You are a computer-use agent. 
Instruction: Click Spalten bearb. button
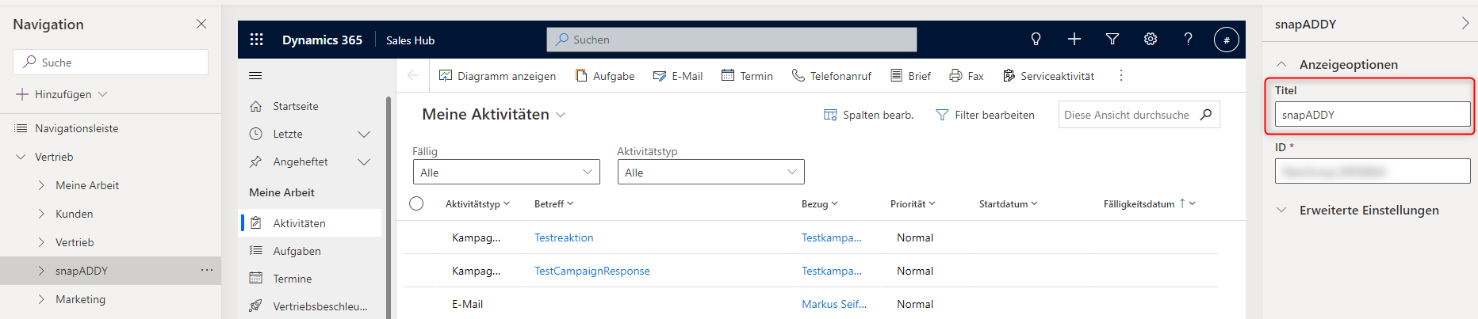pyautogui.click(x=868, y=115)
